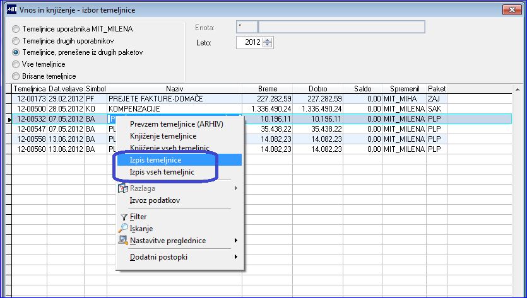Click the Razlaga help icon
Viewport: 527px width, 298px height.
click(x=123, y=188)
